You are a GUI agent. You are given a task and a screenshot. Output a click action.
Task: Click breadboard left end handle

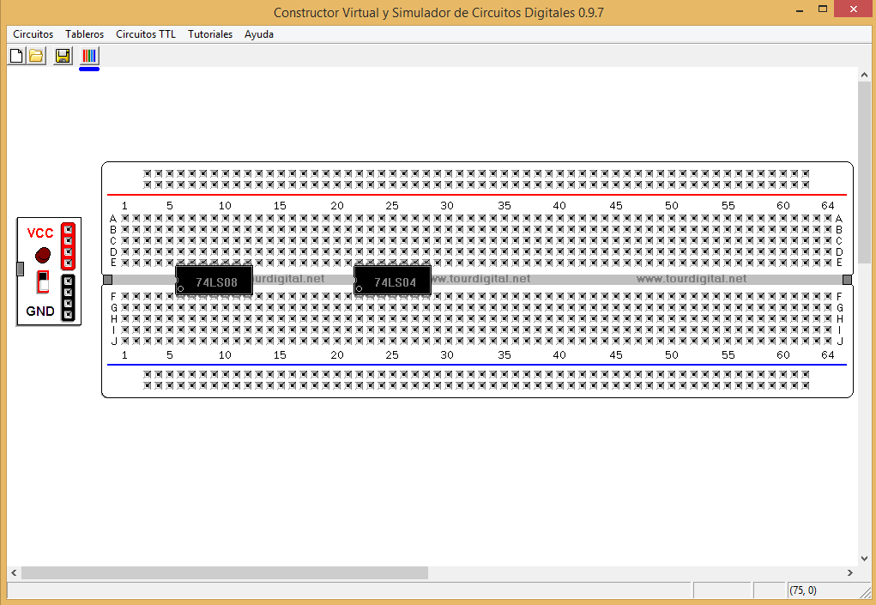[x=108, y=279]
